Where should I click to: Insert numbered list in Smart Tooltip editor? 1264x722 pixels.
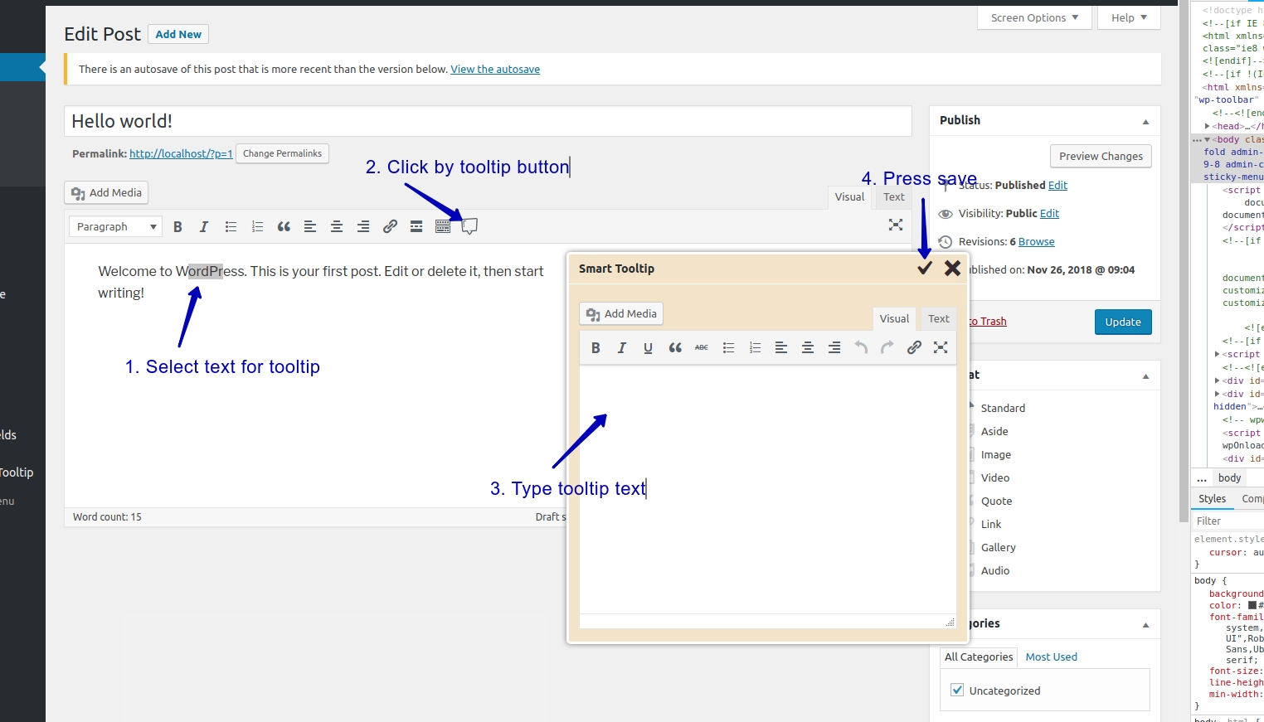(755, 347)
